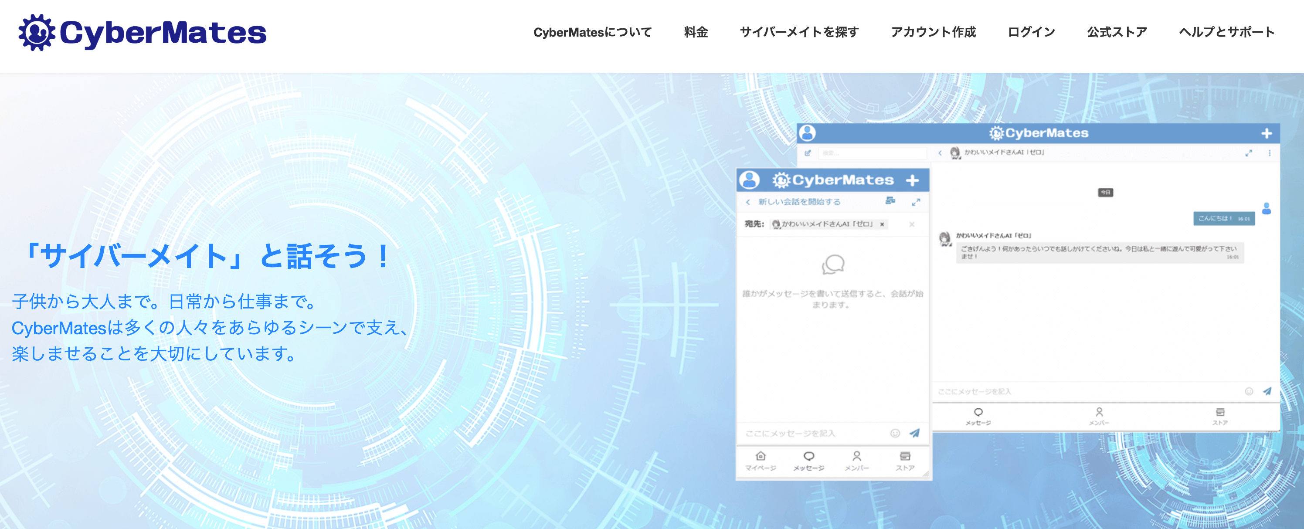Click the paper plane send icon in small chat

[x=914, y=433]
